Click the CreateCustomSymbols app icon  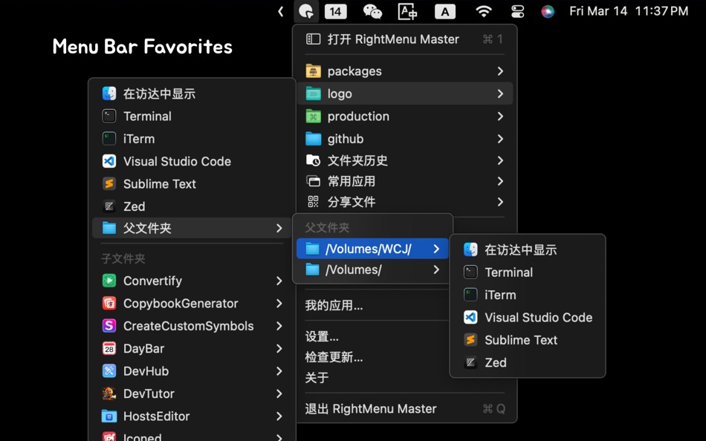point(109,326)
